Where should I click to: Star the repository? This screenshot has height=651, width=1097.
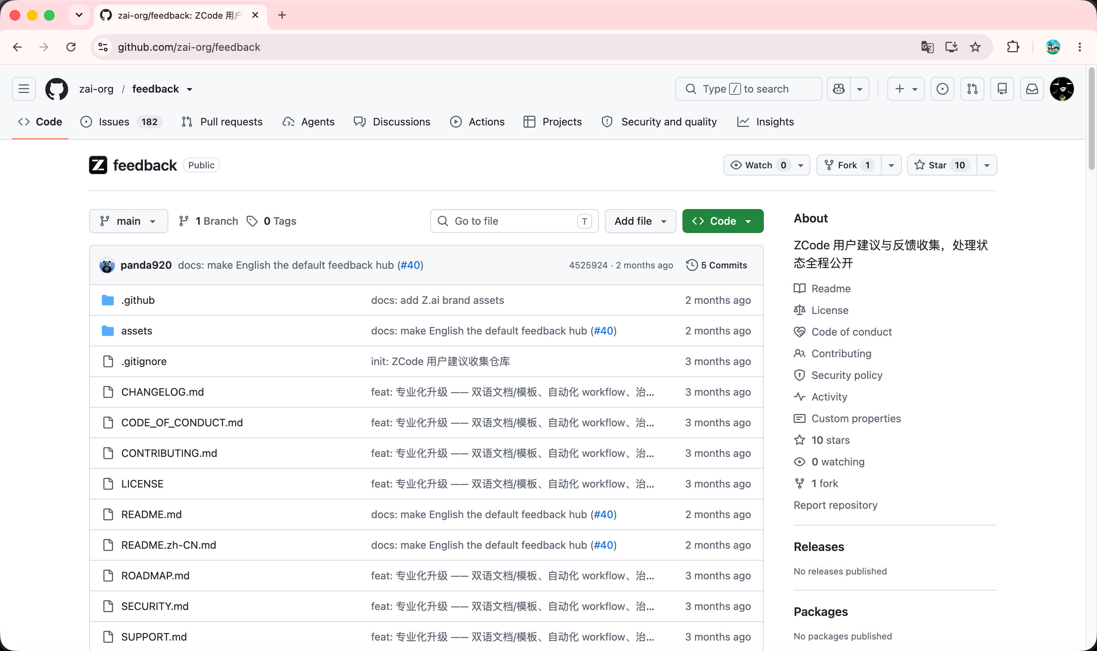coord(941,165)
